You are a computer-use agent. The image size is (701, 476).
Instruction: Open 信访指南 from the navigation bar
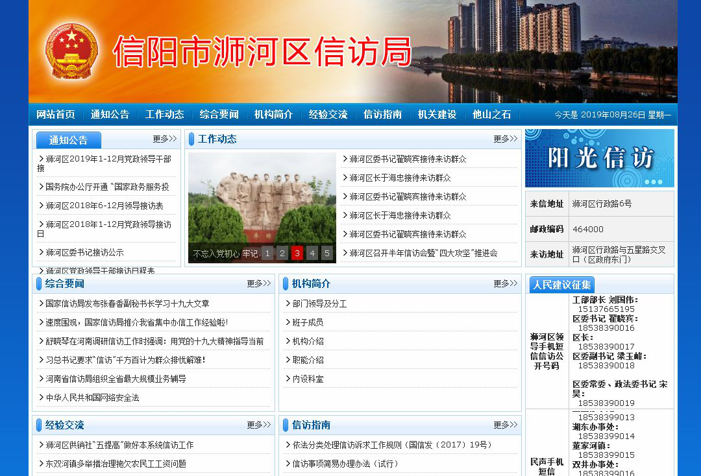pos(383,114)
